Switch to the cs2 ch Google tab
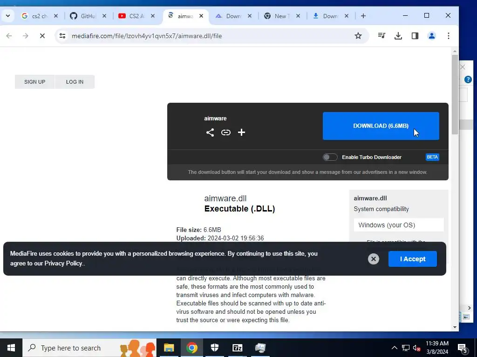Image resolution: width=477 pixels, height=357 pixels. click(x=40, y=16)
